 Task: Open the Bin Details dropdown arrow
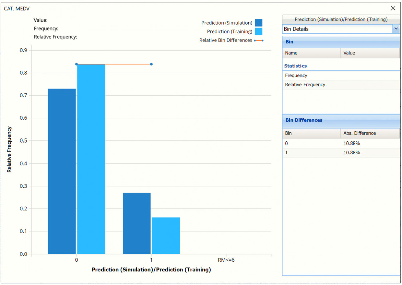click(x=396, y=29)
